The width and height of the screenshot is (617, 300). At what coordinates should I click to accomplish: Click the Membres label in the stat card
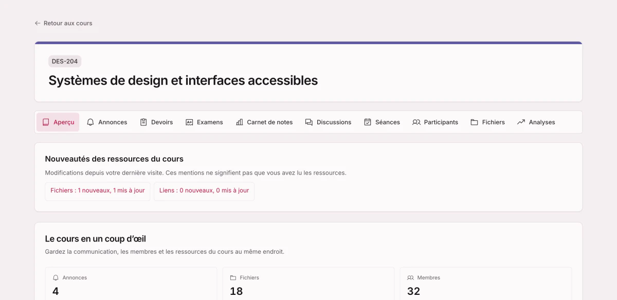click(429, 277)
